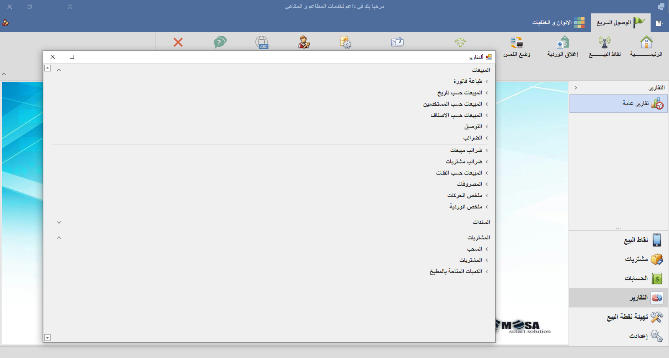This screenshot has height=358, width=669.
Task: Open the help question bubble icon
Action: [x=220, y=42]
